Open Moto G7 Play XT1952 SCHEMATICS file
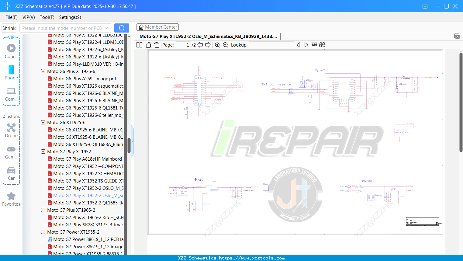 88,173
